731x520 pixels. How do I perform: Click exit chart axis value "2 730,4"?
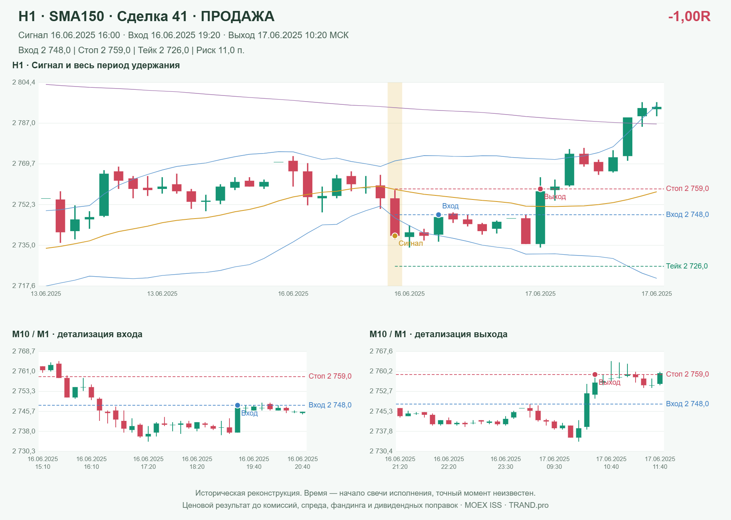(381, 451)
